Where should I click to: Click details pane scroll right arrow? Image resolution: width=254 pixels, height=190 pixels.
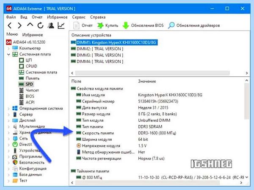point(241,183)
